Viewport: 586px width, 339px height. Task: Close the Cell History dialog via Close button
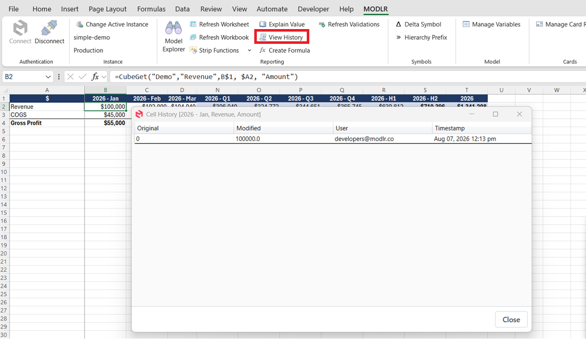[511, 320]
